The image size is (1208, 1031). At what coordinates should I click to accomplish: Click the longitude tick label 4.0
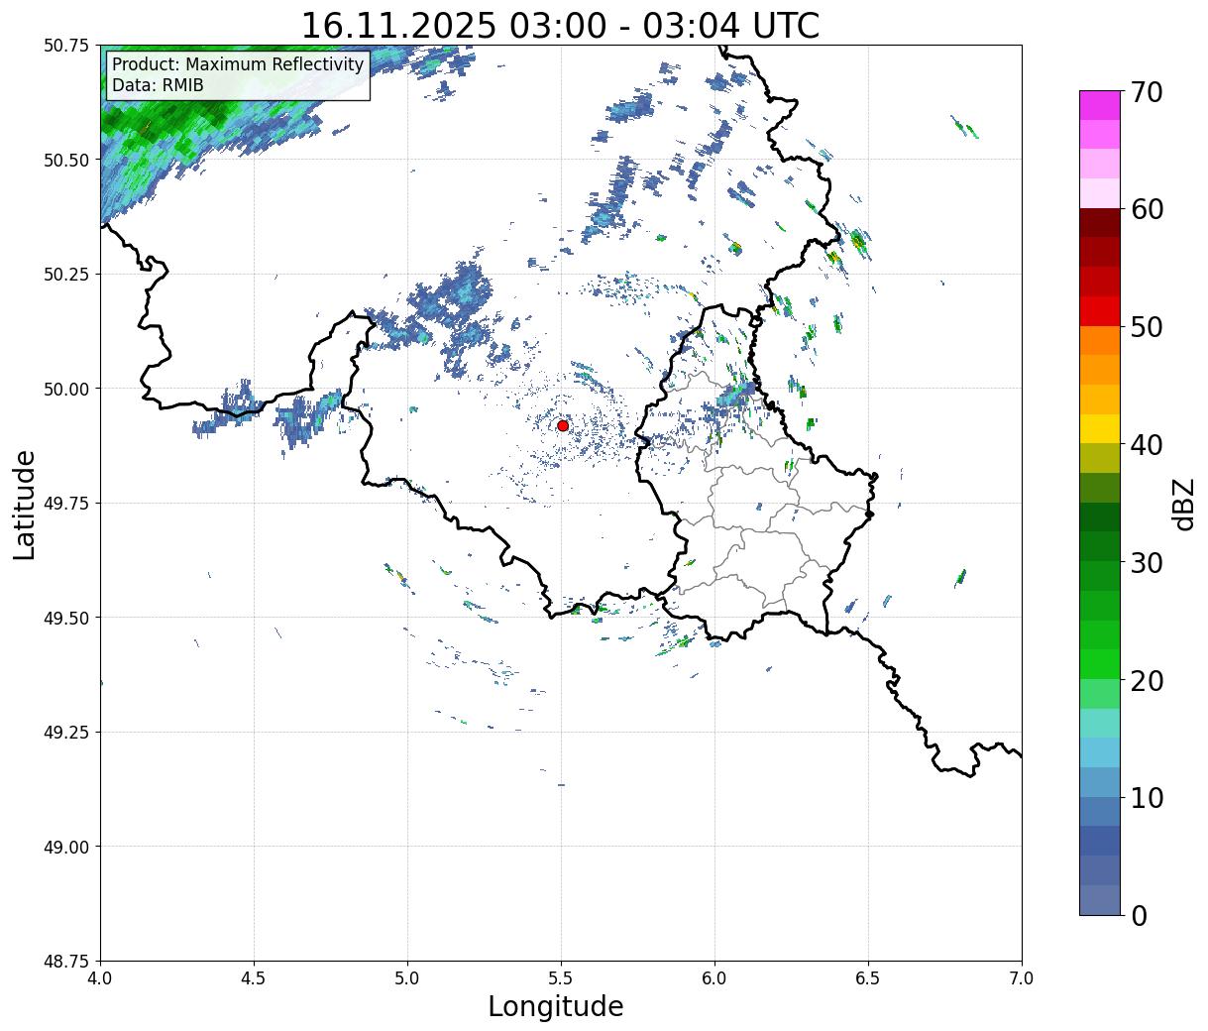pos(100,977)
